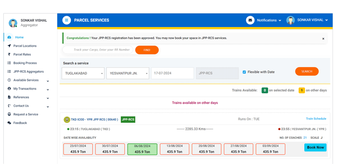Viewport: 338px width, 168px height.
Task: Click the orange SEARCH button
Action: (x=307, y=72)
